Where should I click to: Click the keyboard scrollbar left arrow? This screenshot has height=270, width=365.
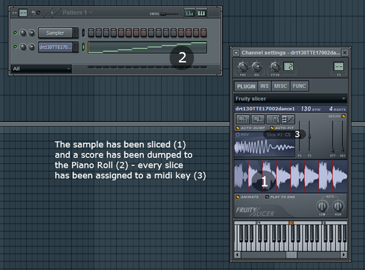[237, 255]
